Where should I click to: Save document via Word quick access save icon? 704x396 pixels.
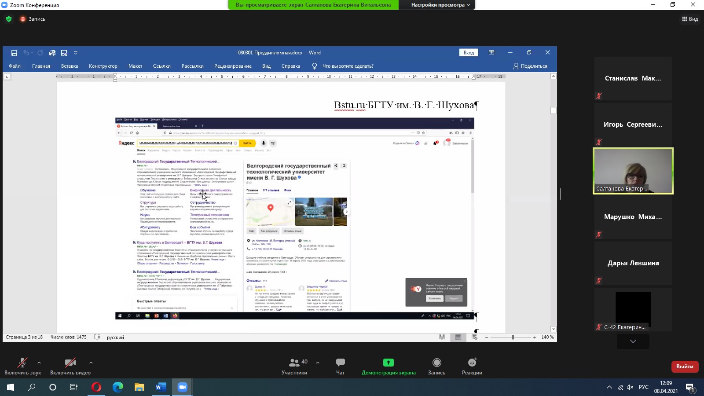[14, 53]
